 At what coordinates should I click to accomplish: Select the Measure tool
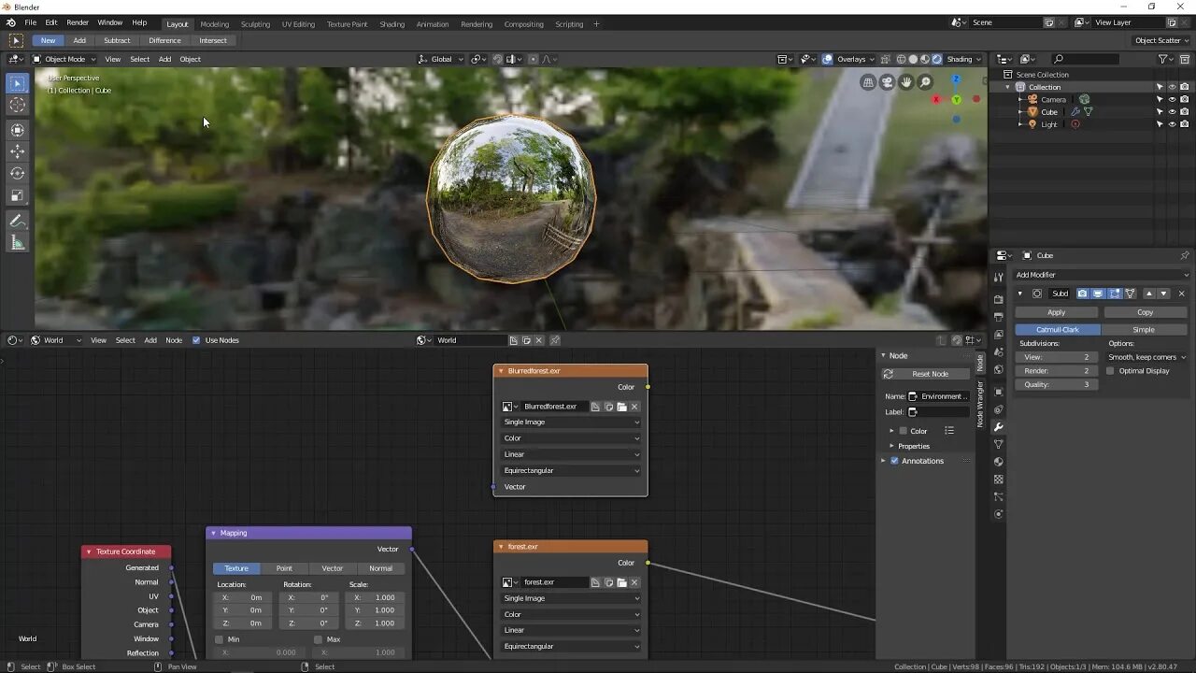(18, 243)
